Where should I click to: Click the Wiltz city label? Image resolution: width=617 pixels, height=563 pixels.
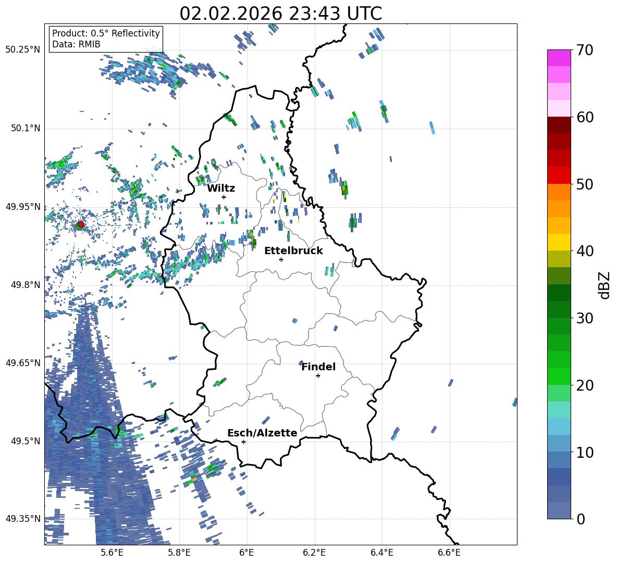coord(221,189)
